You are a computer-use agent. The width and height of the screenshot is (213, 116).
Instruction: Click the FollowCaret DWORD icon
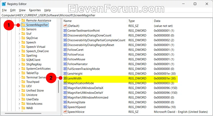[65, 50]
